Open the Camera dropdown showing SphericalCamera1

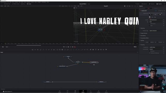click(x=155, y=20)
